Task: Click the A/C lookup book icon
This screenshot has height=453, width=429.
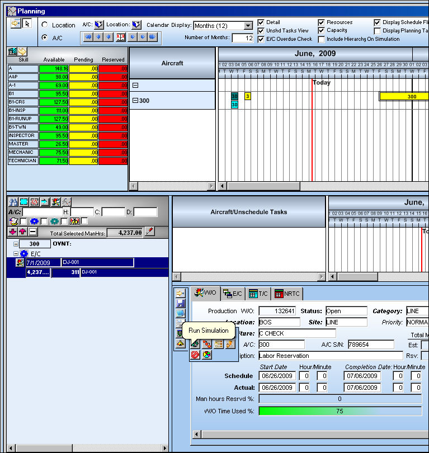Action: coord(99,25)
